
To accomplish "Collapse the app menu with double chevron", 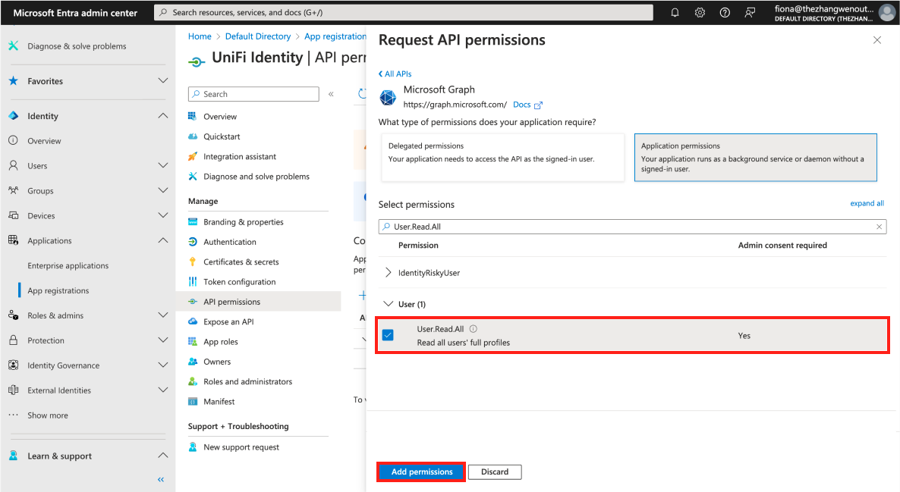I will [331, 94].
